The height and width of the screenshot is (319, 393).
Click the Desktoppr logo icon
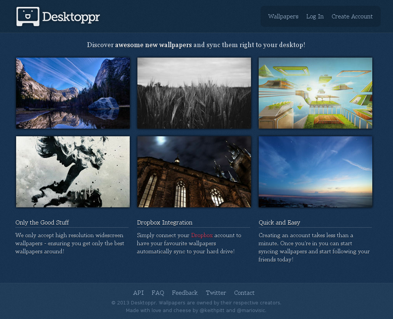[x=27, y=16]
